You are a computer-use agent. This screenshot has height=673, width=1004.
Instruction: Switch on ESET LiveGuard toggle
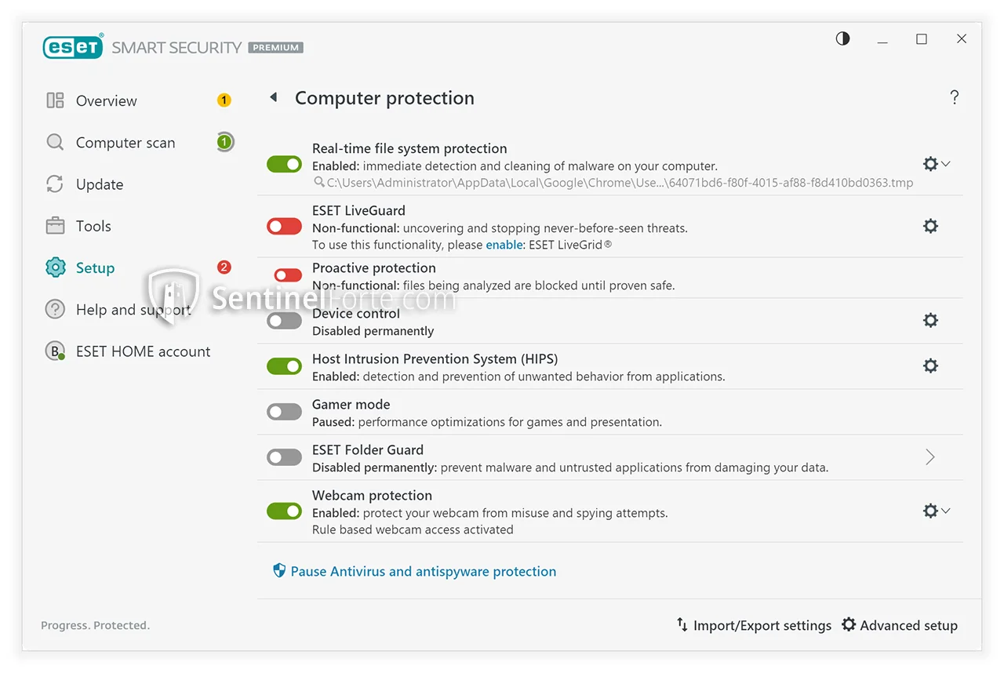coord(284,227)
